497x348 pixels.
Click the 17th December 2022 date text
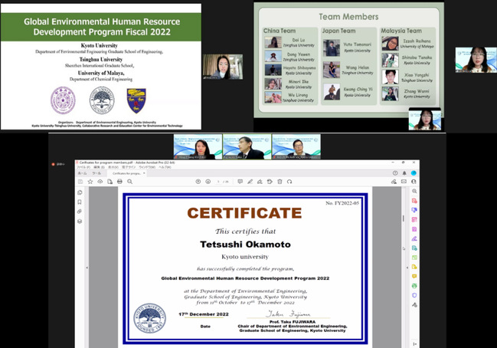coord(204,314)
